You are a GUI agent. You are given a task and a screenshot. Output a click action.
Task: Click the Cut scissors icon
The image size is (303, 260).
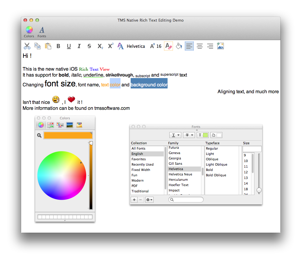coord(27,46)
